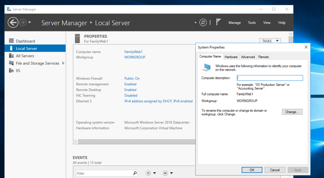Expand the File and Storage Services arrow
Viewport: 324px width, 178px height.
click(x=63, y=63)
